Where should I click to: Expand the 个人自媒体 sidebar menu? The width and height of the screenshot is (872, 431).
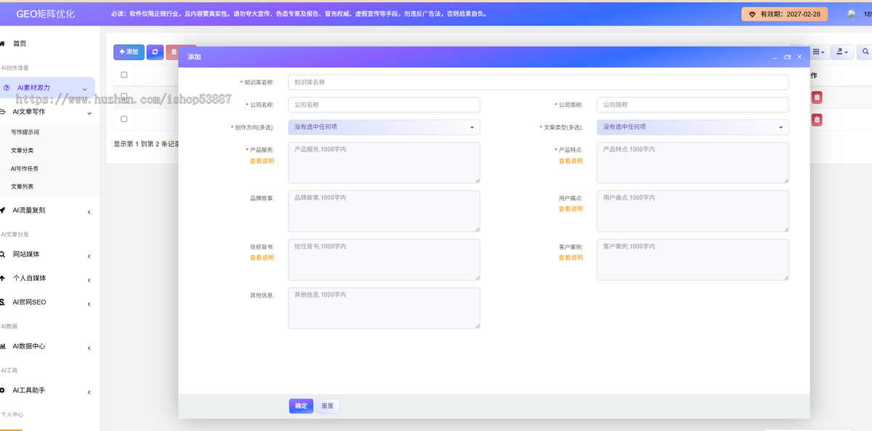pyautogui.click(x=47, y=279)
